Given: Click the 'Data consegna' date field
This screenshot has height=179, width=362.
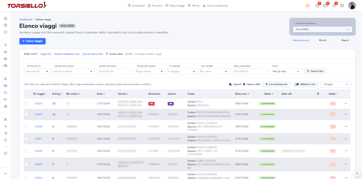Looking at the screenshot, I should tap(249, 71).
